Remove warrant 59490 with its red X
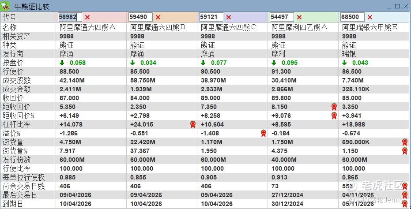The height and width of the screenshot is (209, 411). coord(158,17)
